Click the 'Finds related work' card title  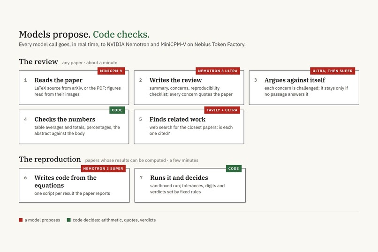(177, 119)
